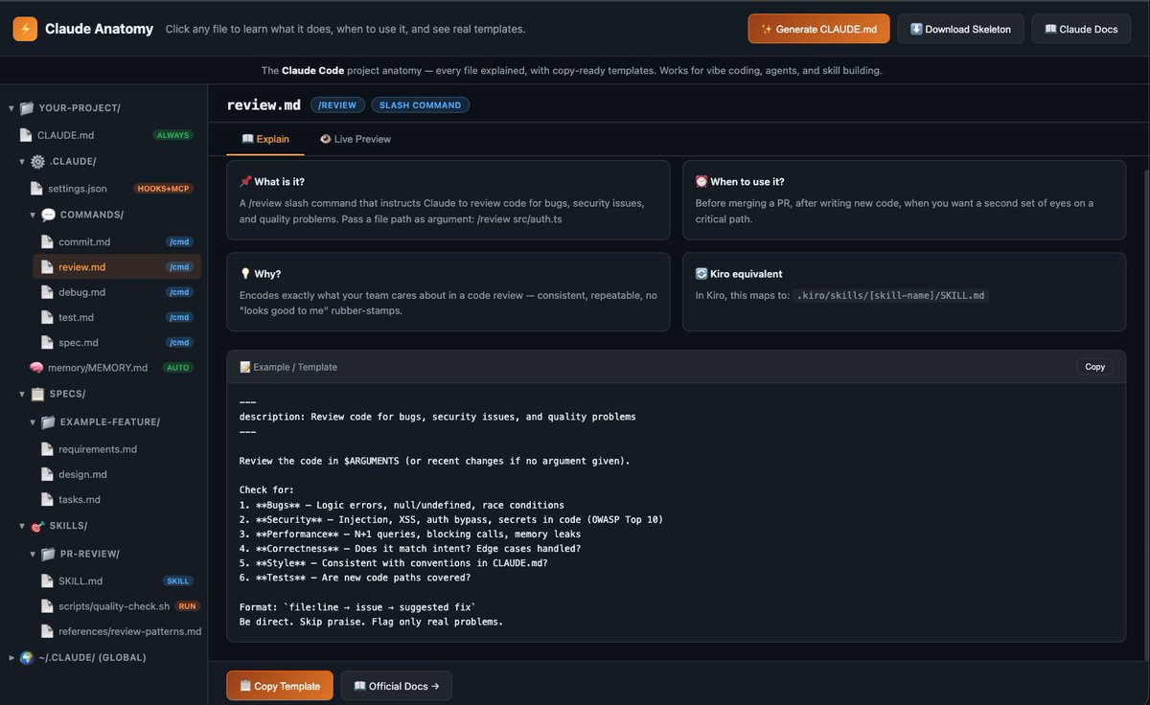Screen dimensions: 1150x705
Task: Collapse the YOUR-PROJECT/ tree root
Action: (11, 108)
